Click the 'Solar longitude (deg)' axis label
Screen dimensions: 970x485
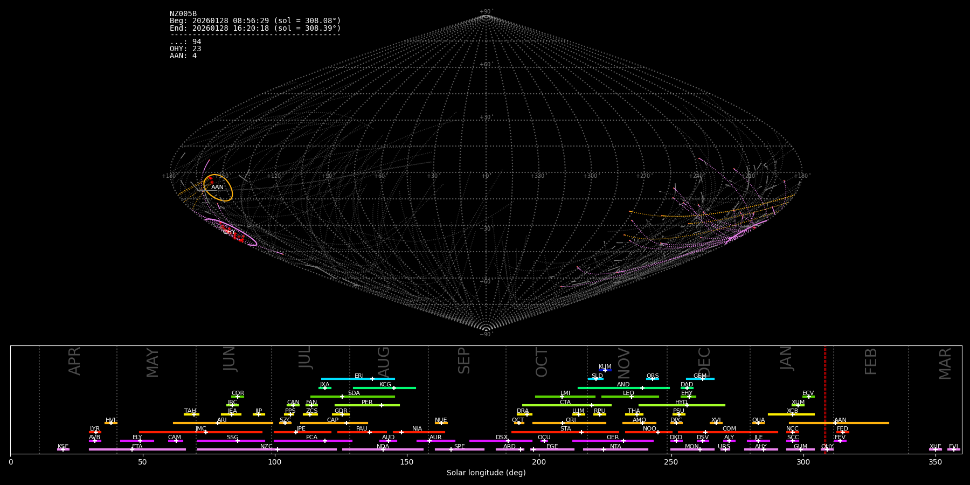tap(486, 473)
